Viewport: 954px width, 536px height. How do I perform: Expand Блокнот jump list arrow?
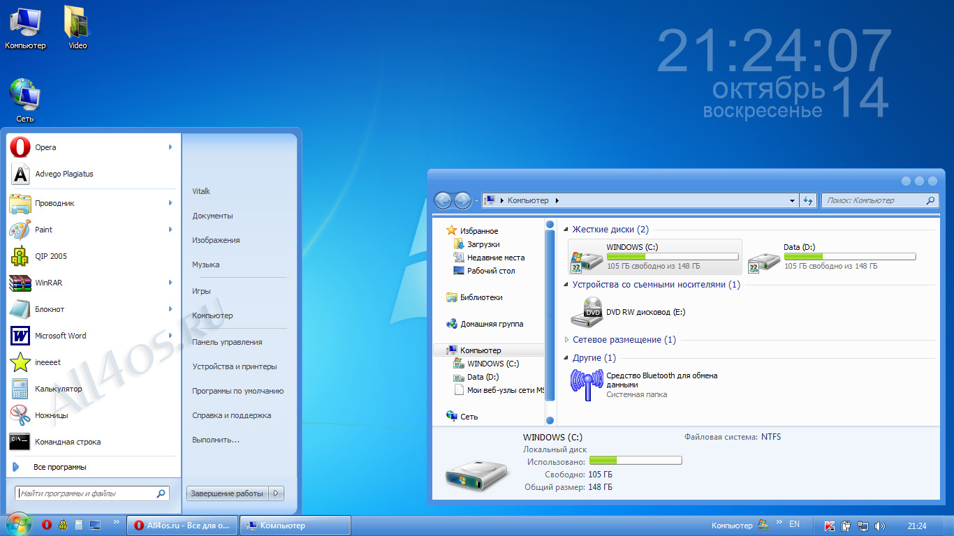[x=170, y=309]
